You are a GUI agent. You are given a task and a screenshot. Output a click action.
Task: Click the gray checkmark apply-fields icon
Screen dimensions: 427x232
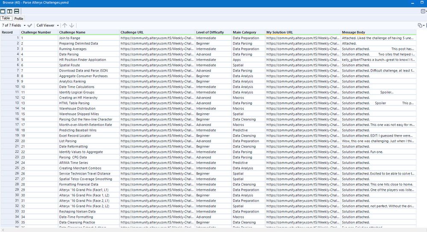click(x=29, y=25)
